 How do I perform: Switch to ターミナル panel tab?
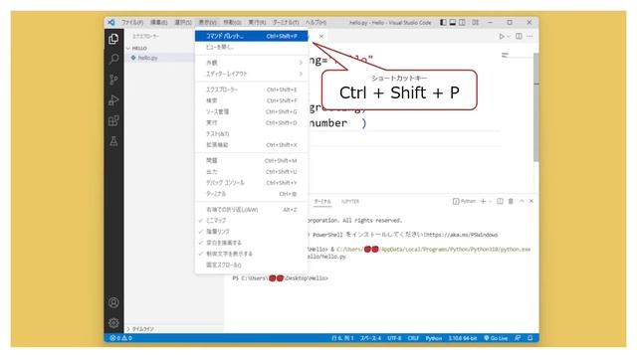click(x=322, y=201)
